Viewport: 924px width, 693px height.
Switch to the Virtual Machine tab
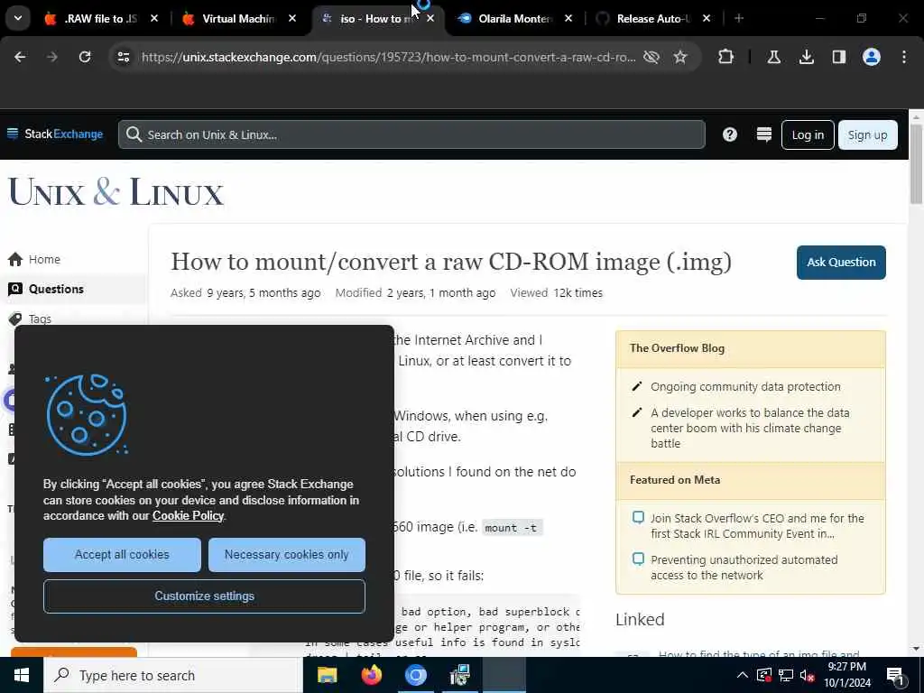pos(238,18)
